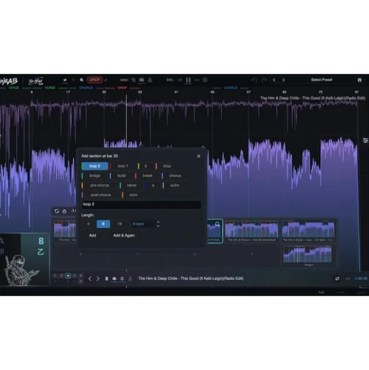Open the magnifier reference thumbnail
Screen dimensions: 369x370
(215, 230)
